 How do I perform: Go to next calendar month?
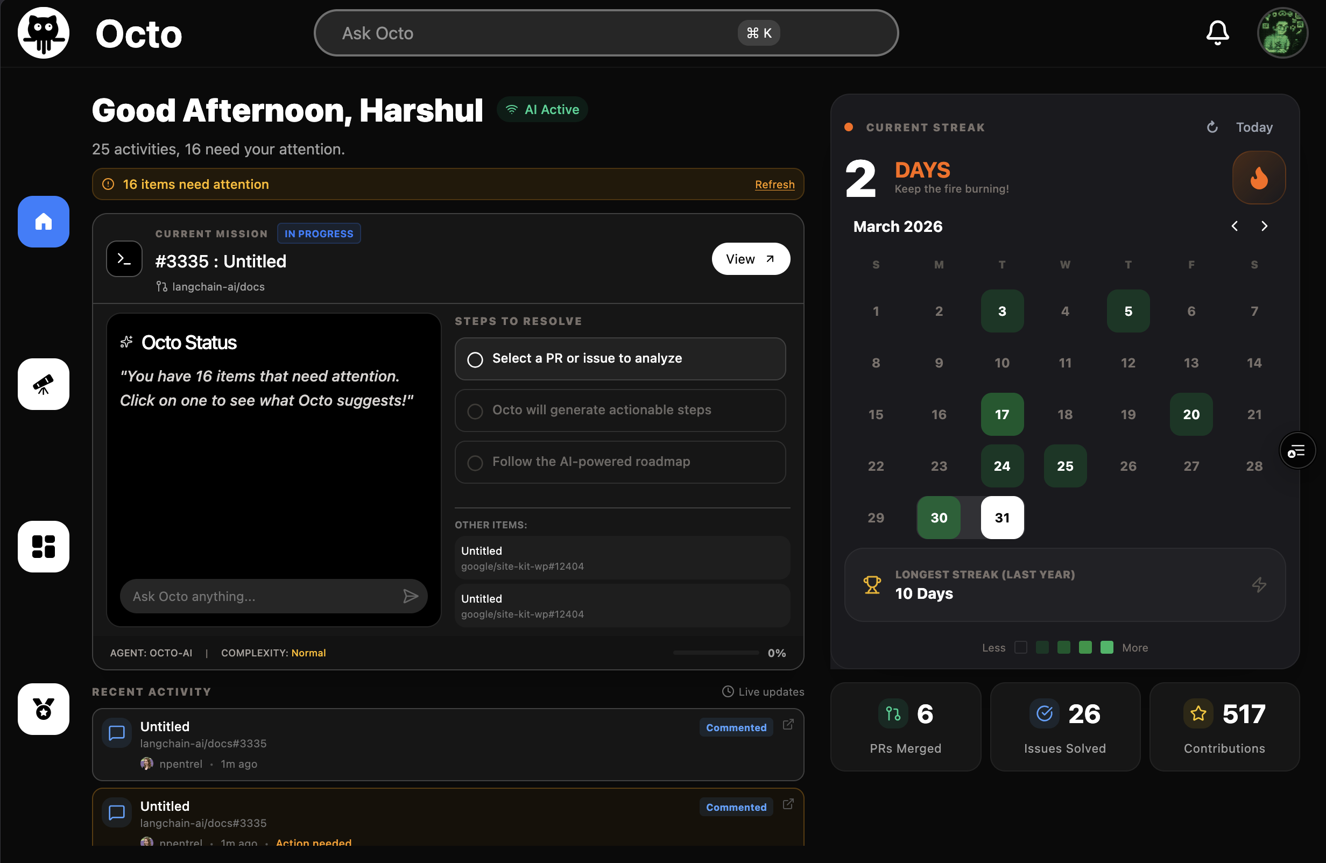(1265, 227)
